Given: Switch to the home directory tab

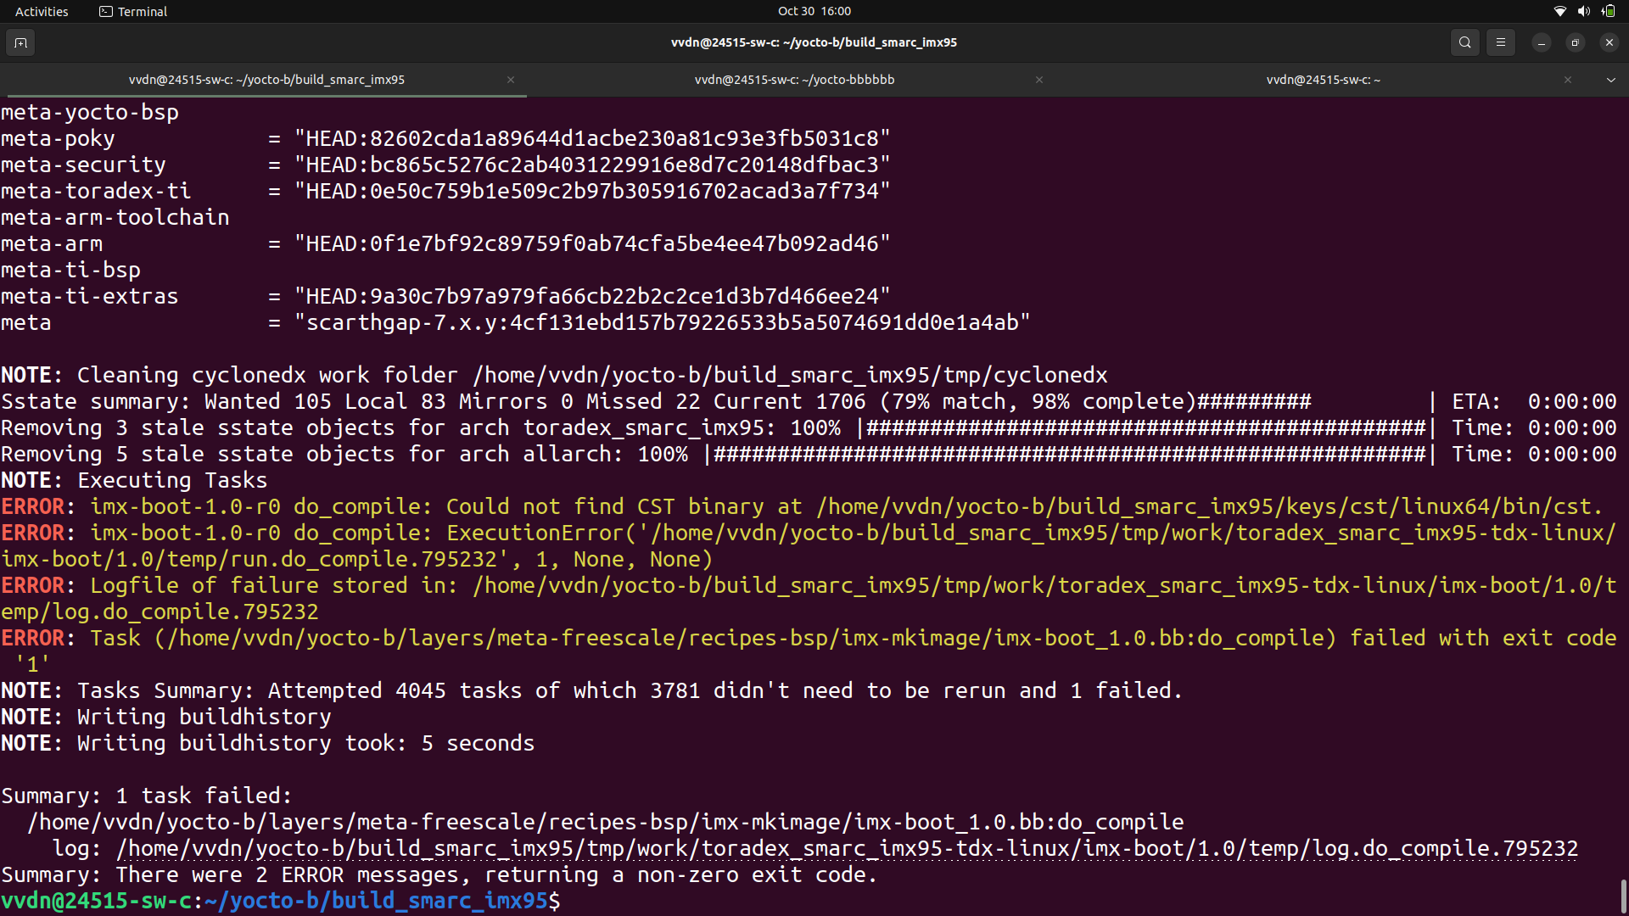Looking at the screenshot, I should tap(1322, 80).
